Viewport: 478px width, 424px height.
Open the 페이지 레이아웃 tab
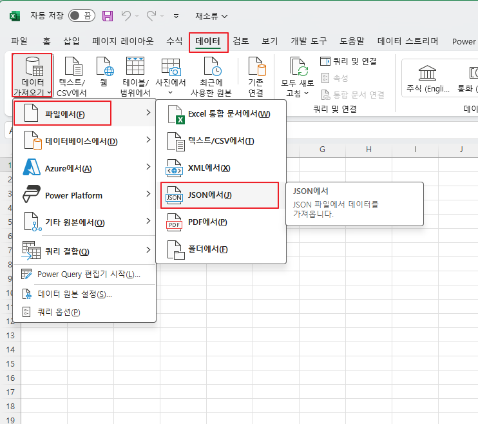(123, 41)
